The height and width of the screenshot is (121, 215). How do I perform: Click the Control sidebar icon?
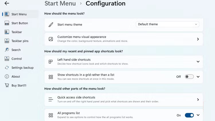[7, 59]
